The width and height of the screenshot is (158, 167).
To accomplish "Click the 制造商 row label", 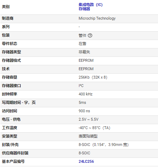I will click(x=8, y=18).
